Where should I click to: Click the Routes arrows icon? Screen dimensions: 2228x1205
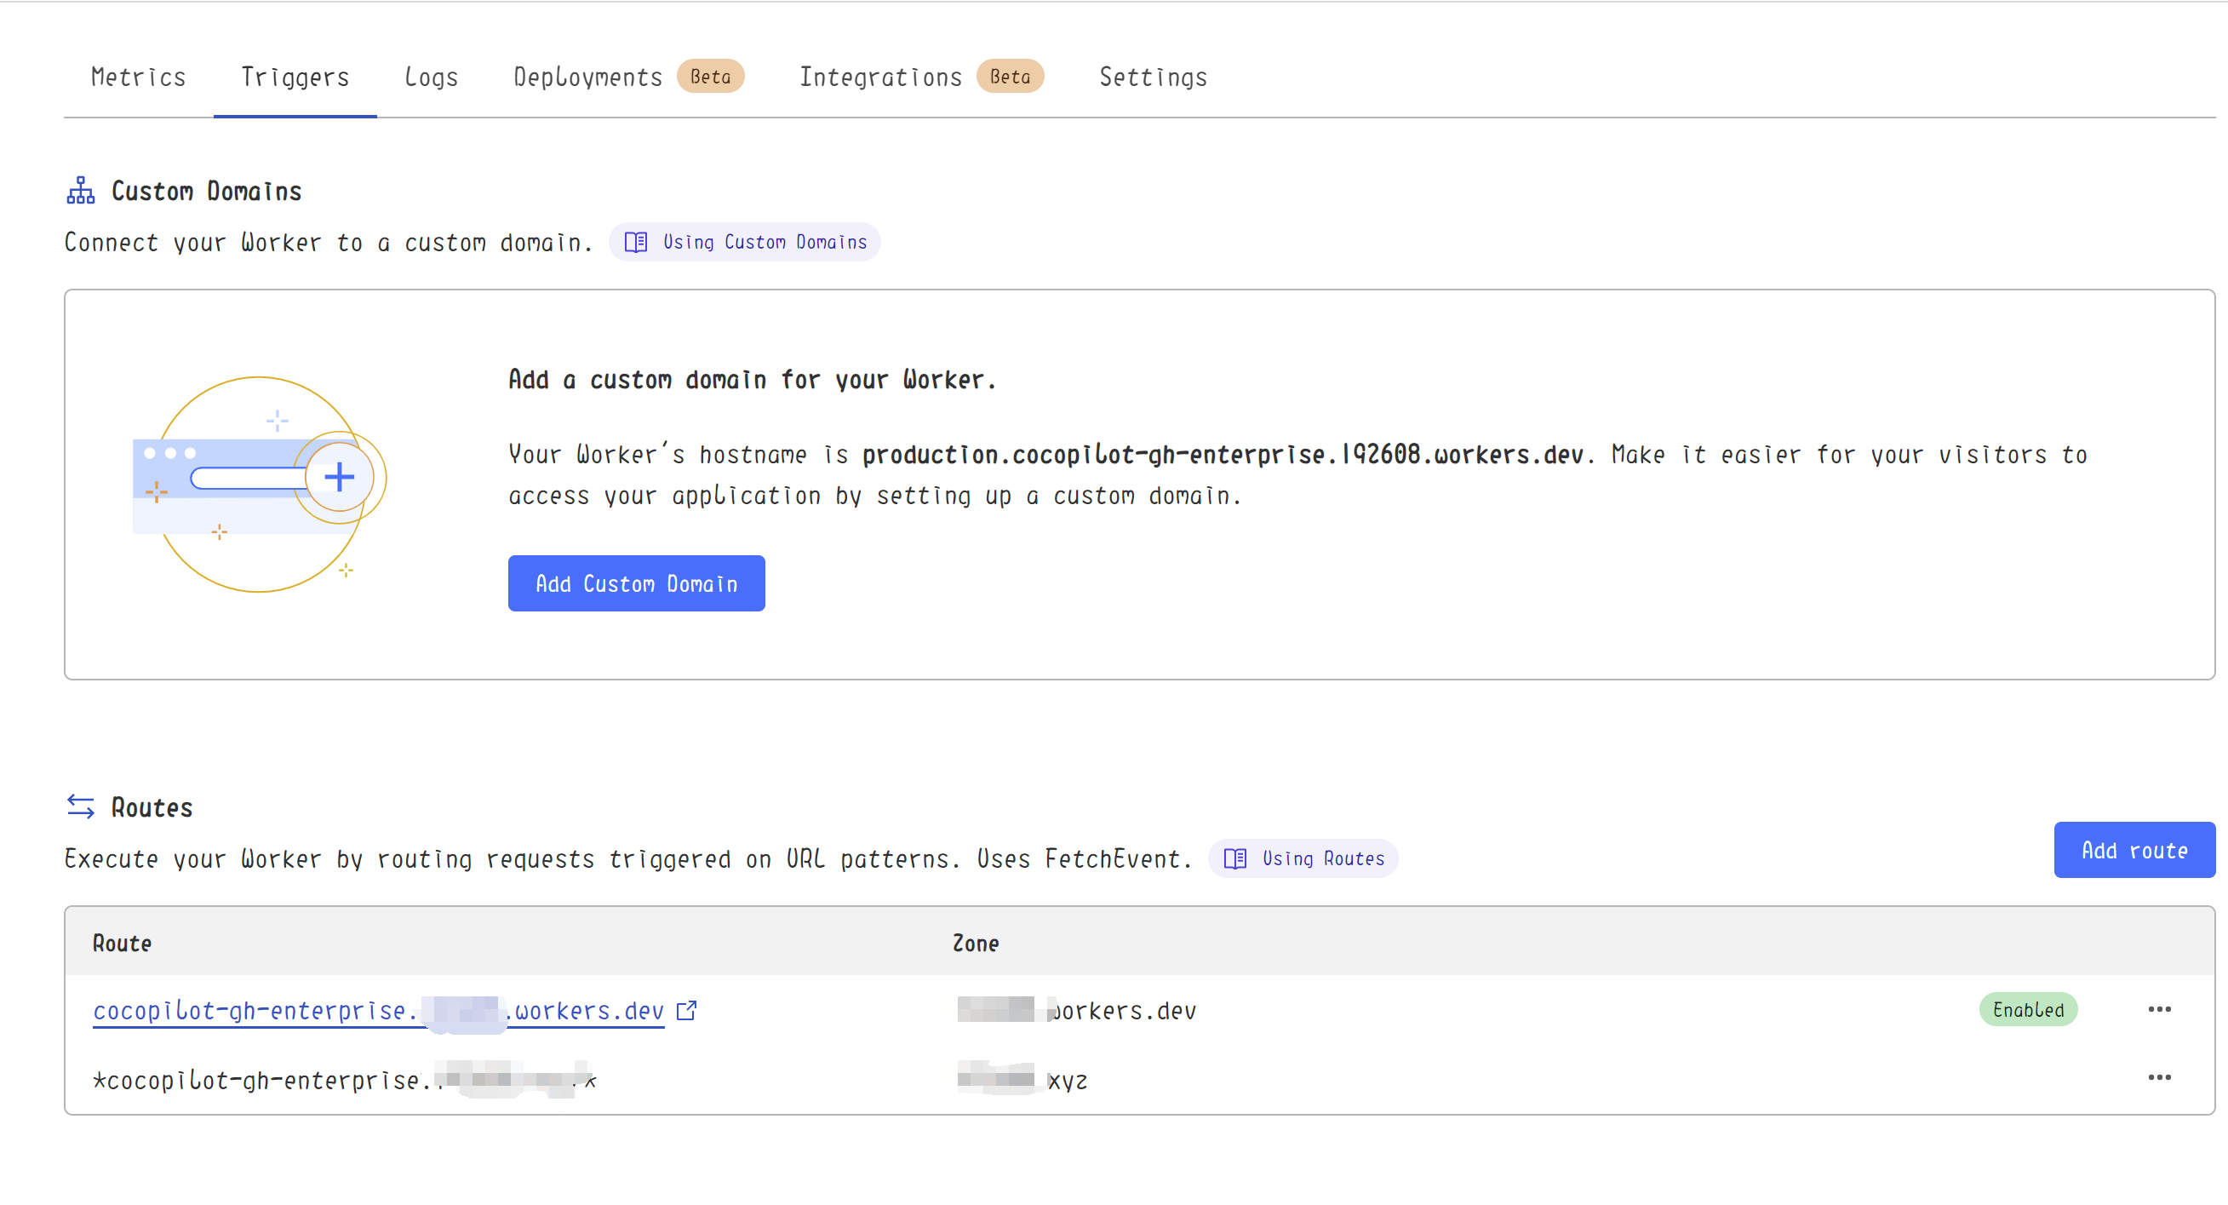(80, 806)
